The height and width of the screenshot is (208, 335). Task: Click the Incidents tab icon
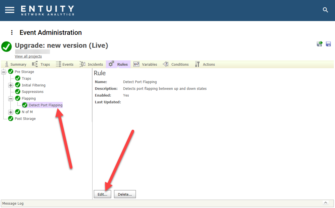(83, 64)
